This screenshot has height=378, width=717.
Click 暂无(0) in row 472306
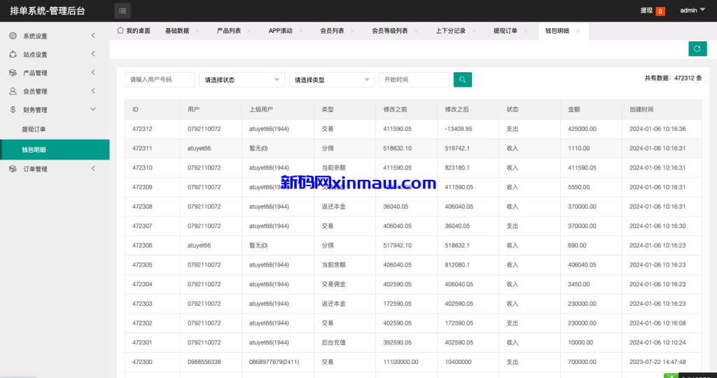click(258, 246)
